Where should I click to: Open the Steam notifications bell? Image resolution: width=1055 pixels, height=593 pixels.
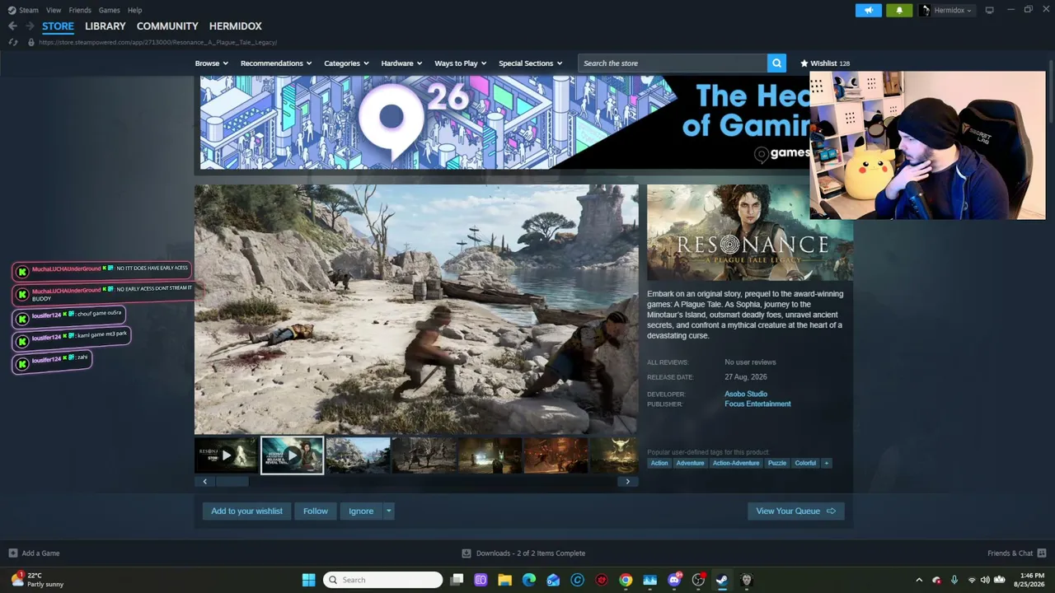[899, 10]
